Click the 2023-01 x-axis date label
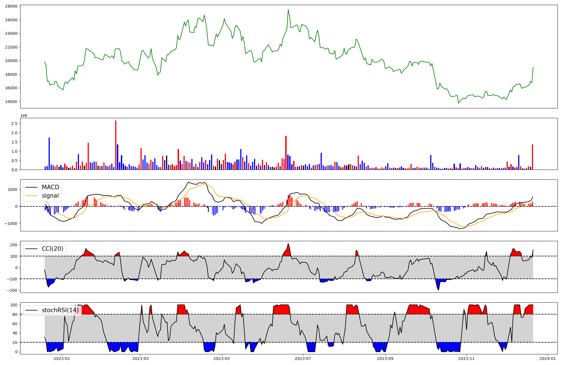The height and width of the screenshot is (365, 562). [x=62, y=359]
